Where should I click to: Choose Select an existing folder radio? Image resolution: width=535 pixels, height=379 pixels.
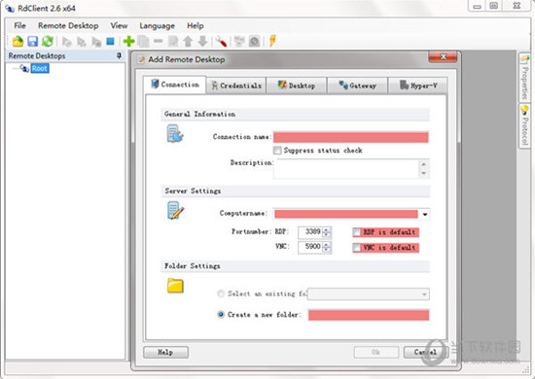[x=221, y=293]
